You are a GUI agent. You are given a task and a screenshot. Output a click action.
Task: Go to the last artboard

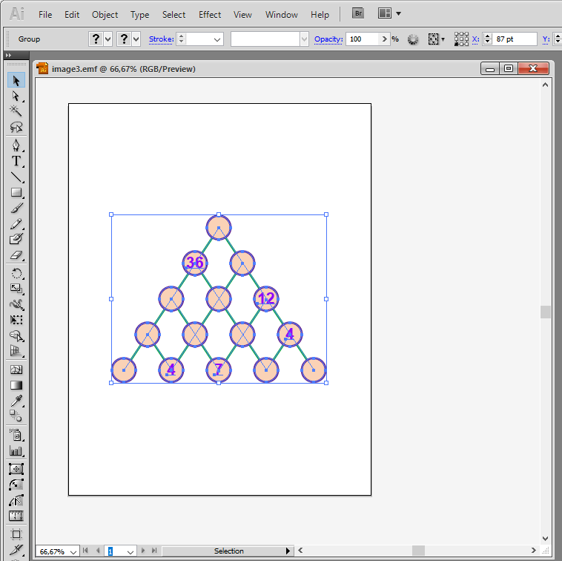click(x=154, y=551)
